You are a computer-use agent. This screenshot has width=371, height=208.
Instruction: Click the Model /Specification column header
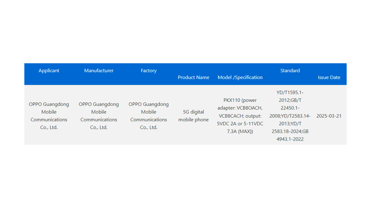coord(240,77)
